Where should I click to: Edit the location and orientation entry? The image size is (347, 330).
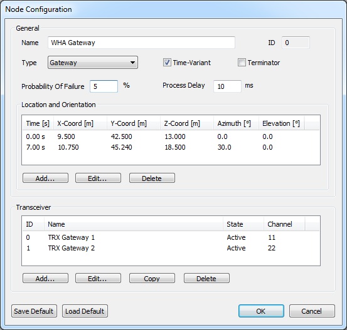pyautogui.click(x=98, y=178)
